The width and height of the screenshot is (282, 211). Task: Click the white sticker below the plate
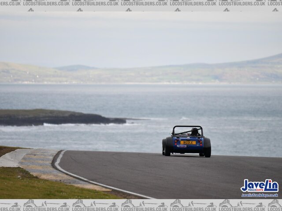[x=182, y=146]
